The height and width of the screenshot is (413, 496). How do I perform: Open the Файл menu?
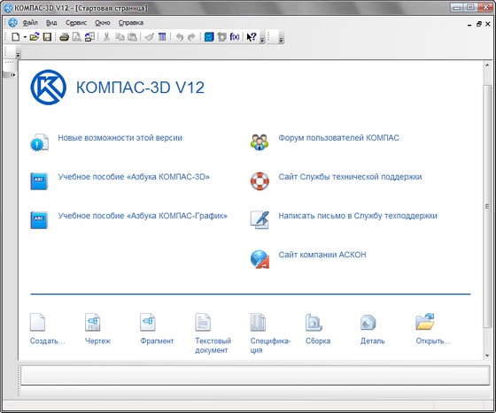pos(30,23)
